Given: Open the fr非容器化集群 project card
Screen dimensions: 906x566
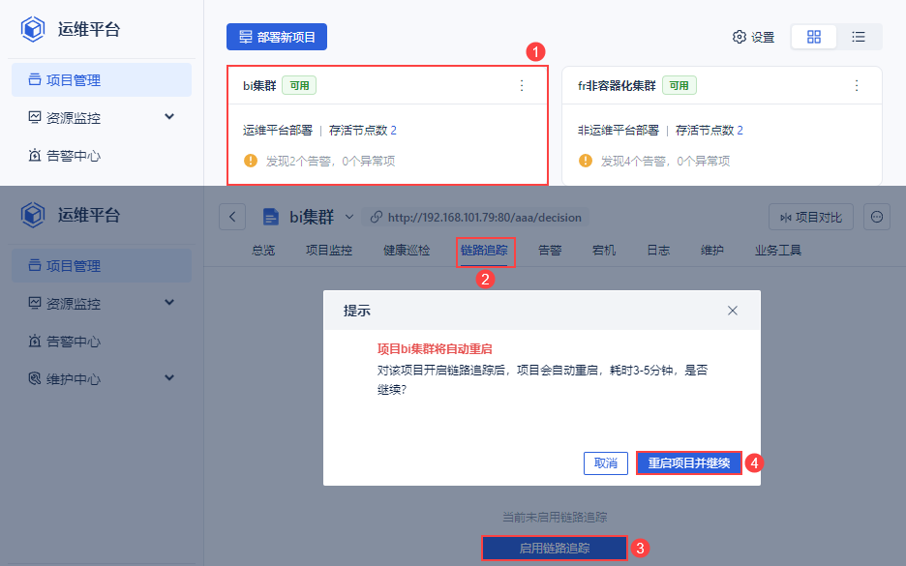Looking at the screenshot, I should 722,126.
